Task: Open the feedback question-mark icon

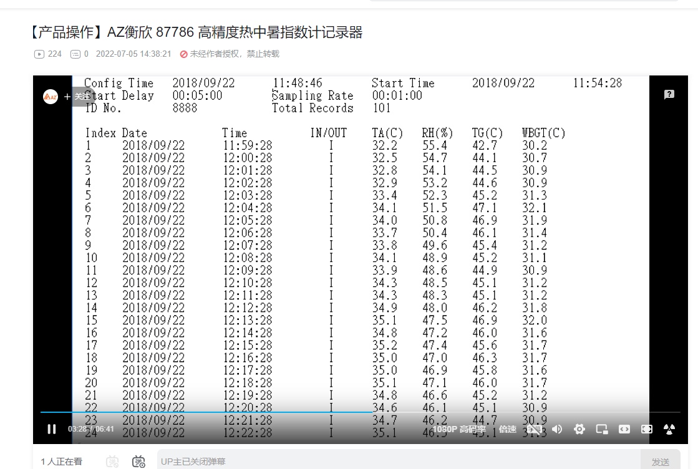Action: pyautogui.click(x=669, y=94)
